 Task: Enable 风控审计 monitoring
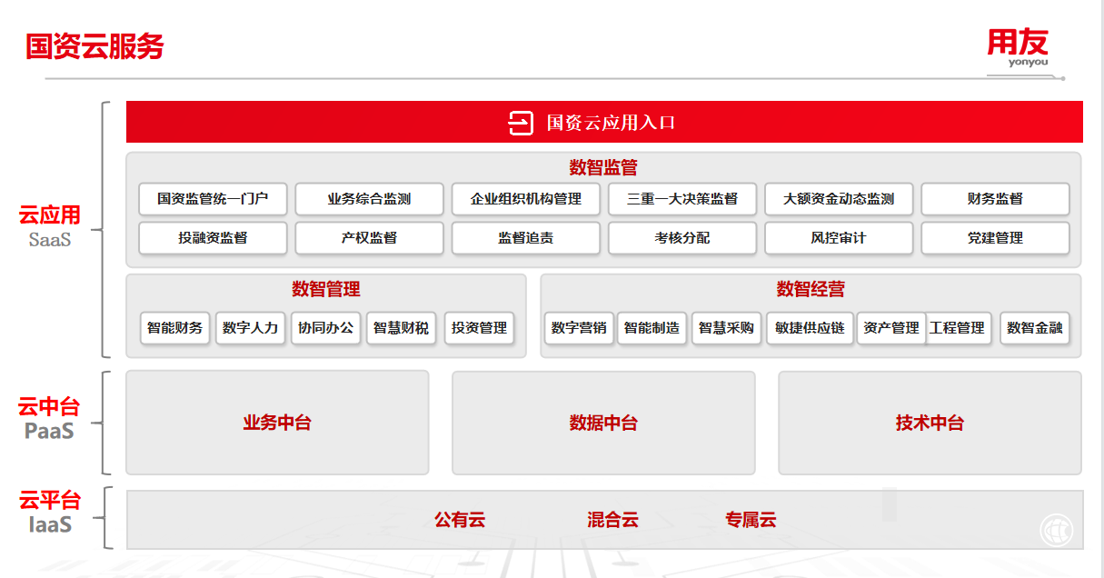(x=839, y=238)
